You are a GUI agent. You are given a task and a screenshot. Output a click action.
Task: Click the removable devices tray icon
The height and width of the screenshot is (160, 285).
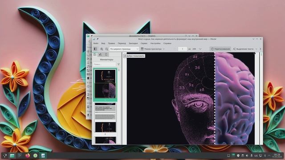[252, 156]
